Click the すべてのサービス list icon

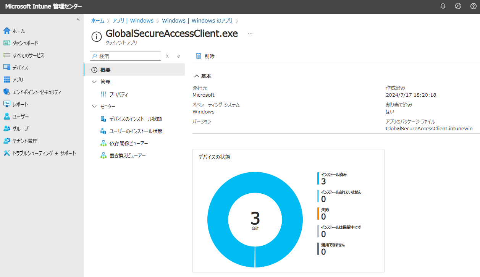click(6, 55)
